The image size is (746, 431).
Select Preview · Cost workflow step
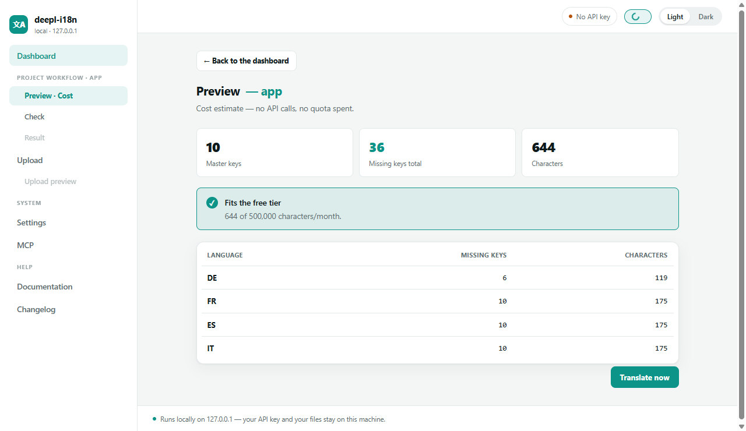(x=68, y=96)
